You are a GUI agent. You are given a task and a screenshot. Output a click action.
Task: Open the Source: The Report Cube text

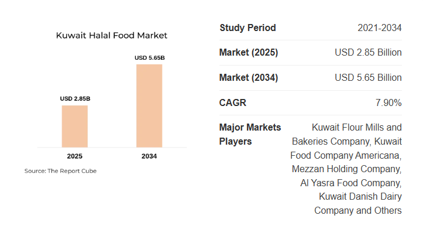[60, 171]
